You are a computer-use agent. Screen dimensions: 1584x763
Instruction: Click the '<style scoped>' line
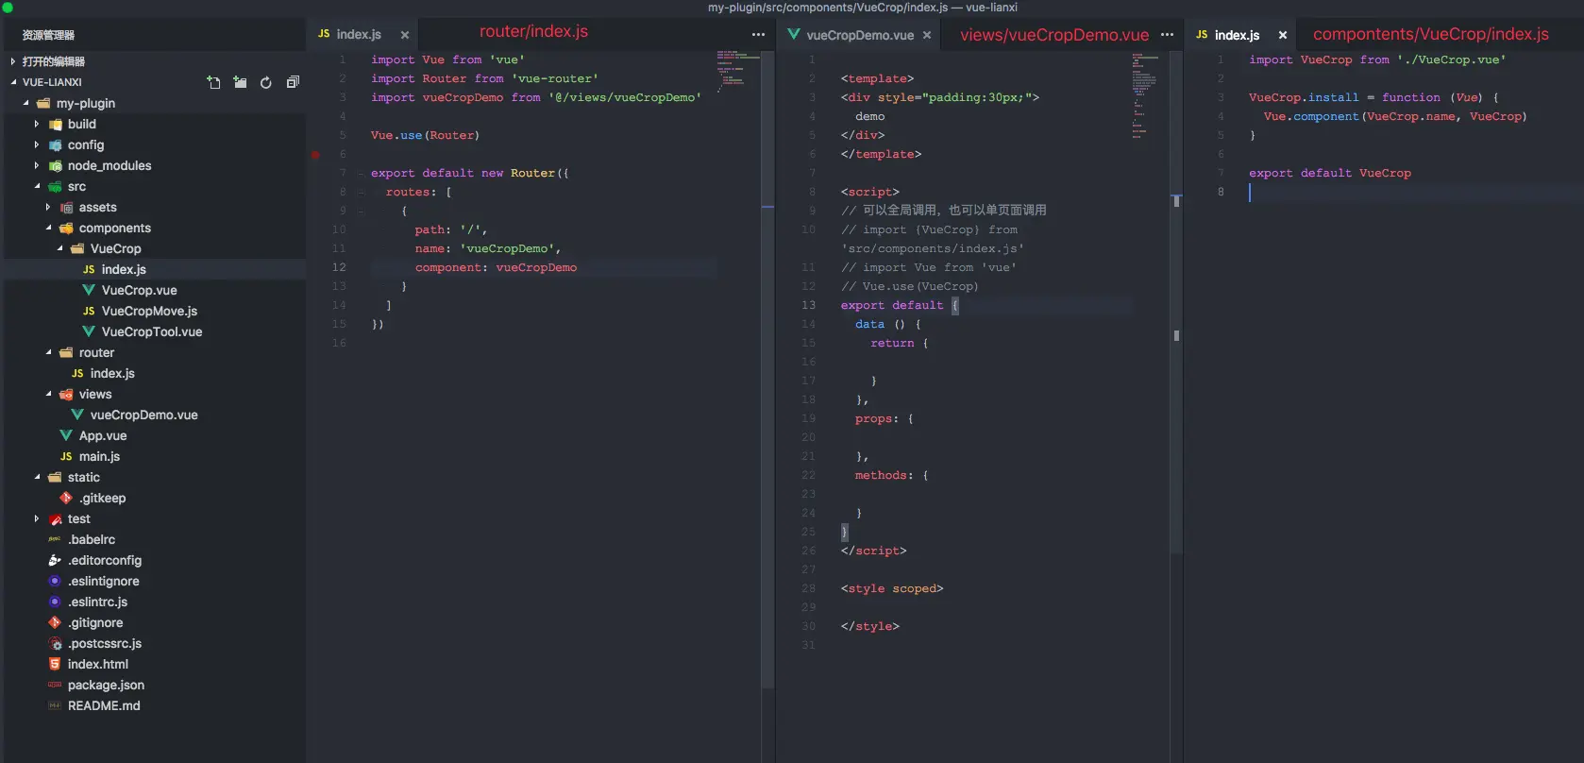(x=892, y=588)
